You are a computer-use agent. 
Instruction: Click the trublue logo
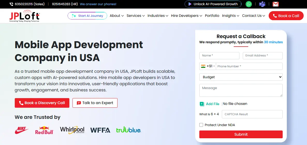click(x=128, y=130)
